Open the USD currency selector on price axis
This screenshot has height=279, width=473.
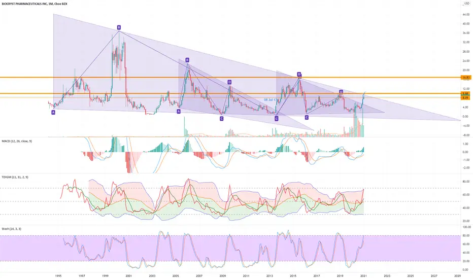pyautogui.click(x=466, y=4)
